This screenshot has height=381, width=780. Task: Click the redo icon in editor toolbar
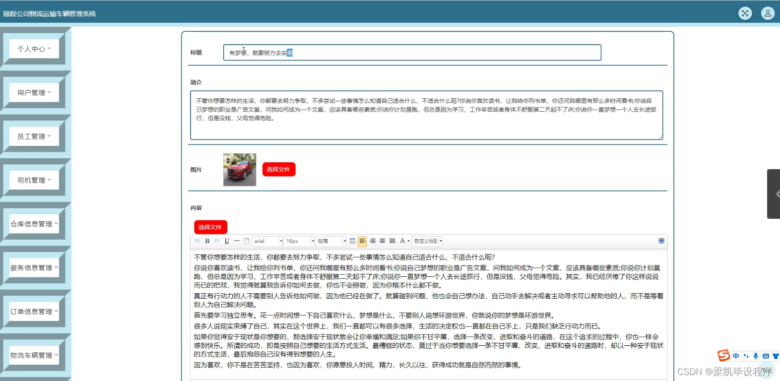click(x=217, y=241)
